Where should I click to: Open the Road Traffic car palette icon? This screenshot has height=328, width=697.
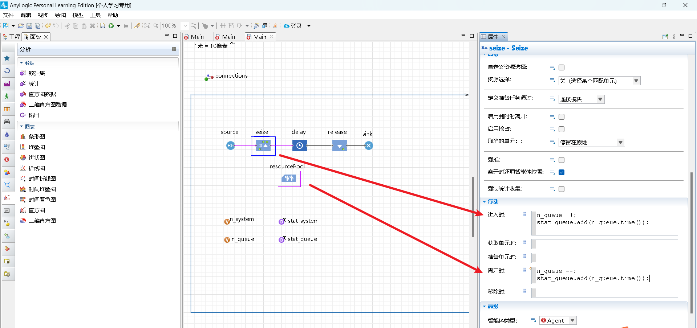[x=7, y=122]
